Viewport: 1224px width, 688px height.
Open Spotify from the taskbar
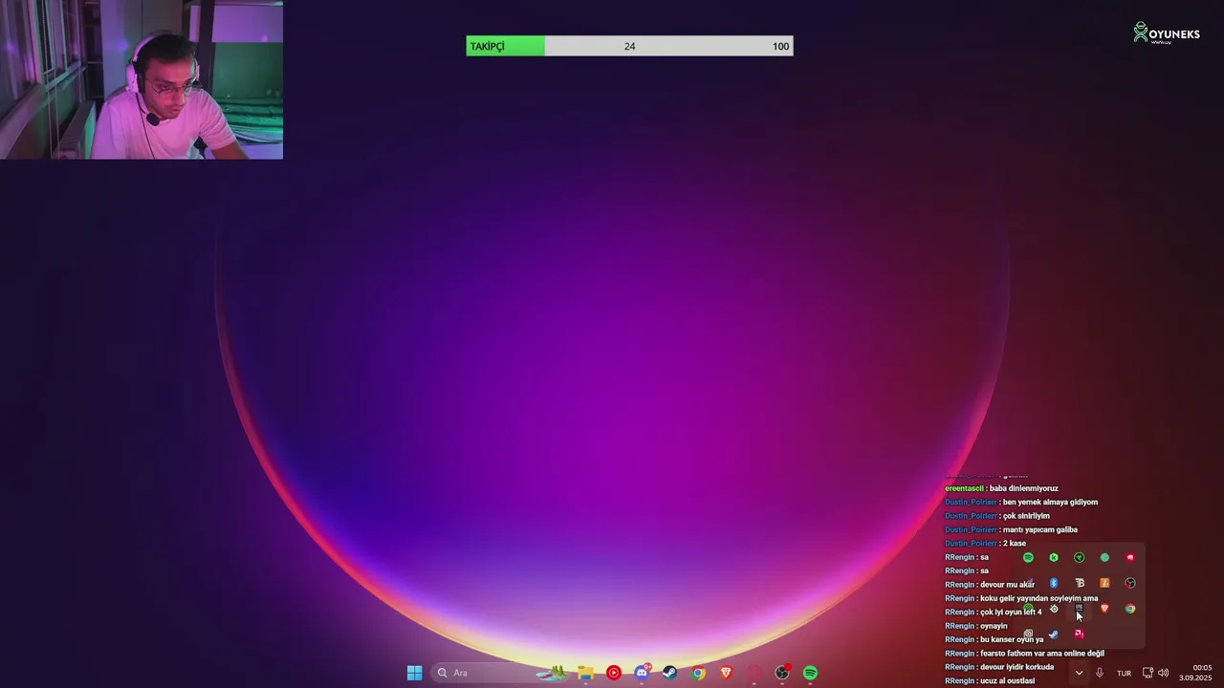[810, 673]
